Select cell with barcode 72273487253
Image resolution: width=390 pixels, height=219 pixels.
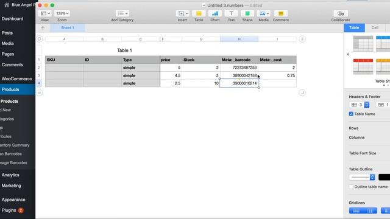(x=239, y=68)
